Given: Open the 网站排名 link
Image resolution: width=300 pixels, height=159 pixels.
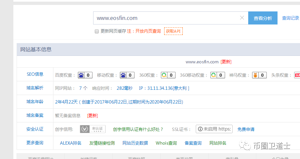Looking at the screenshot, I should (218, 143).
